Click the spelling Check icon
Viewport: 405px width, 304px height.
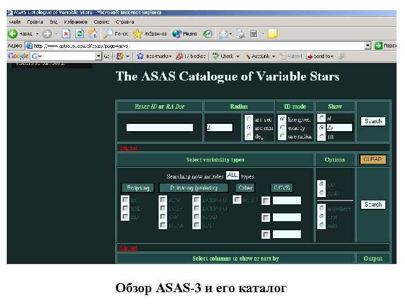pos(215,56)
